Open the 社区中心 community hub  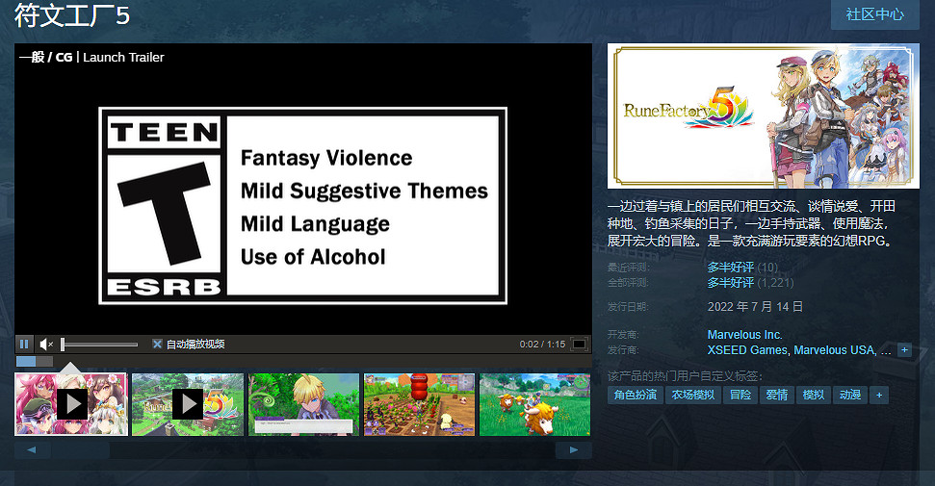[x=874, y=14]
